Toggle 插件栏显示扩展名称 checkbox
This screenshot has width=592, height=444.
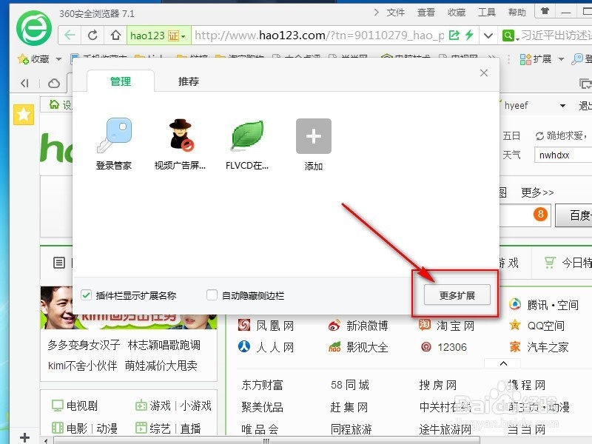(86, 295)
